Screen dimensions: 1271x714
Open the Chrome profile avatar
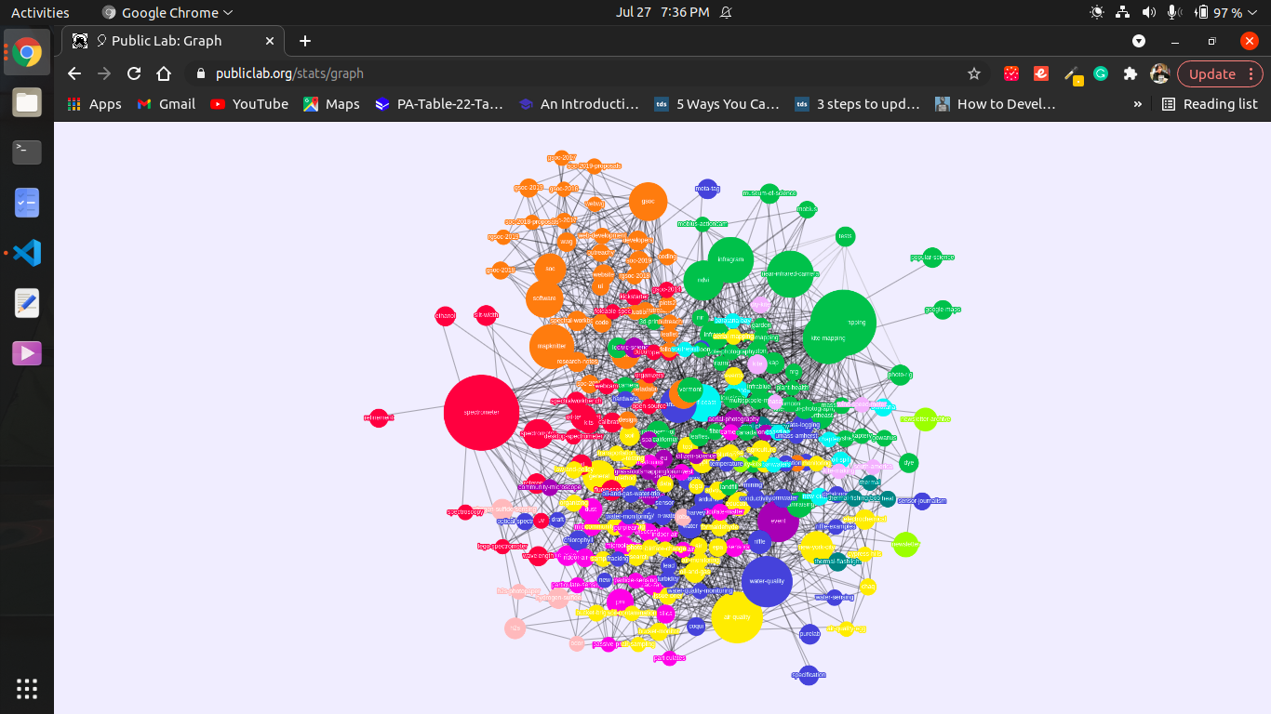tap(1159, 73)
